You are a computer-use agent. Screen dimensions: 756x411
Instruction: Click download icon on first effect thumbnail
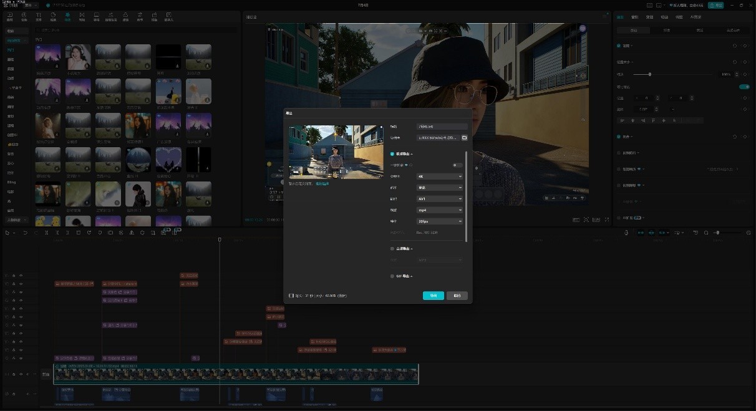click(57, 65)
